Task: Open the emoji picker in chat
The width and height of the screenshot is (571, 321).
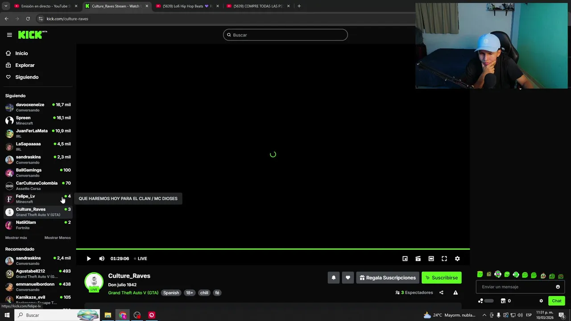Action: [558, 287]
